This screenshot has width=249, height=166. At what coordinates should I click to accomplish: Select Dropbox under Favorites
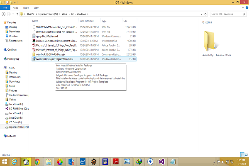12,36
